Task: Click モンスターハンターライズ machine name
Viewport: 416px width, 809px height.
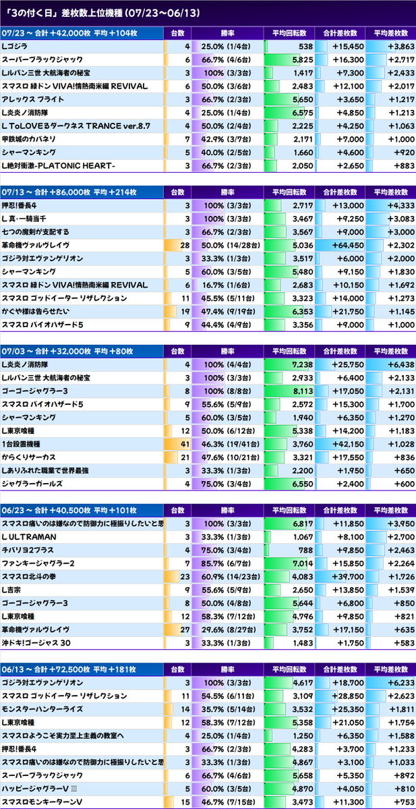Action: (x=42, y=709)
